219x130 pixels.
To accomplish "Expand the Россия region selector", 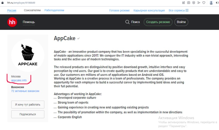I will pos(12,10).
